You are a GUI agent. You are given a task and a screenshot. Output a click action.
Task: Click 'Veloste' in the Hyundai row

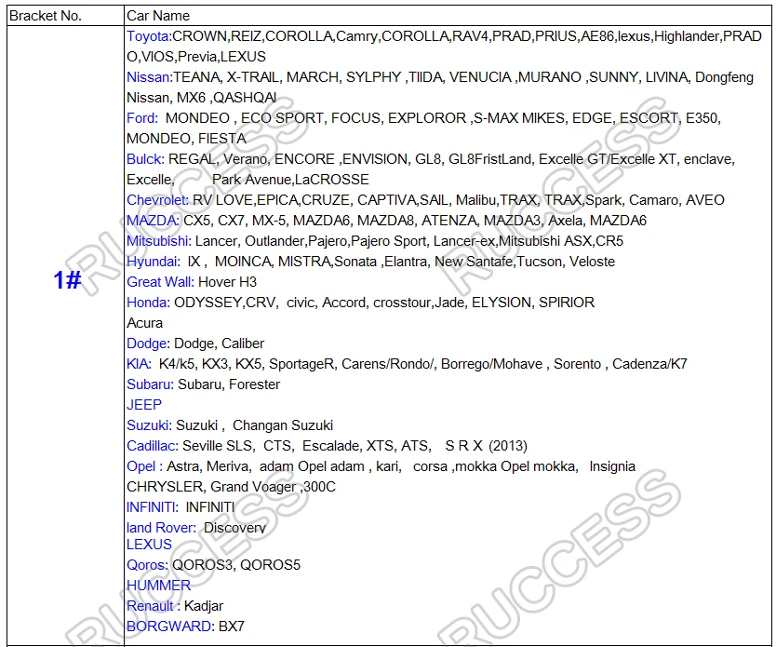593,262
